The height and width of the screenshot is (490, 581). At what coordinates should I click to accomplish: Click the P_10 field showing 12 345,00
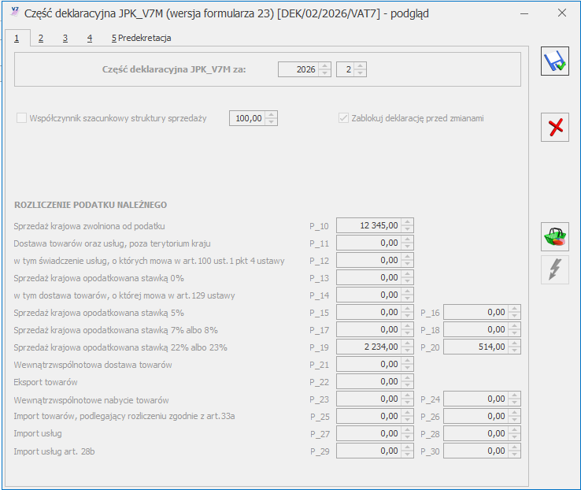coord(368,225)
